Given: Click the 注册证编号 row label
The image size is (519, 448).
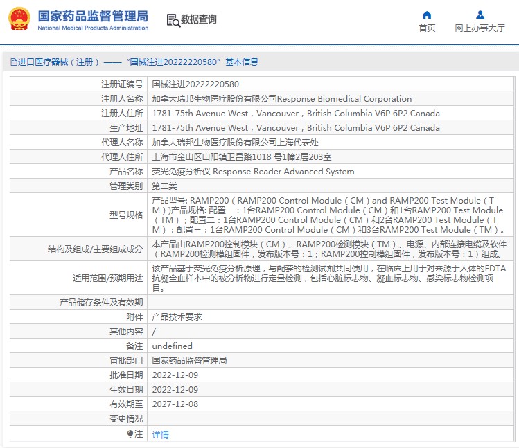Looking at the screenshot, I should click(122, 84).
